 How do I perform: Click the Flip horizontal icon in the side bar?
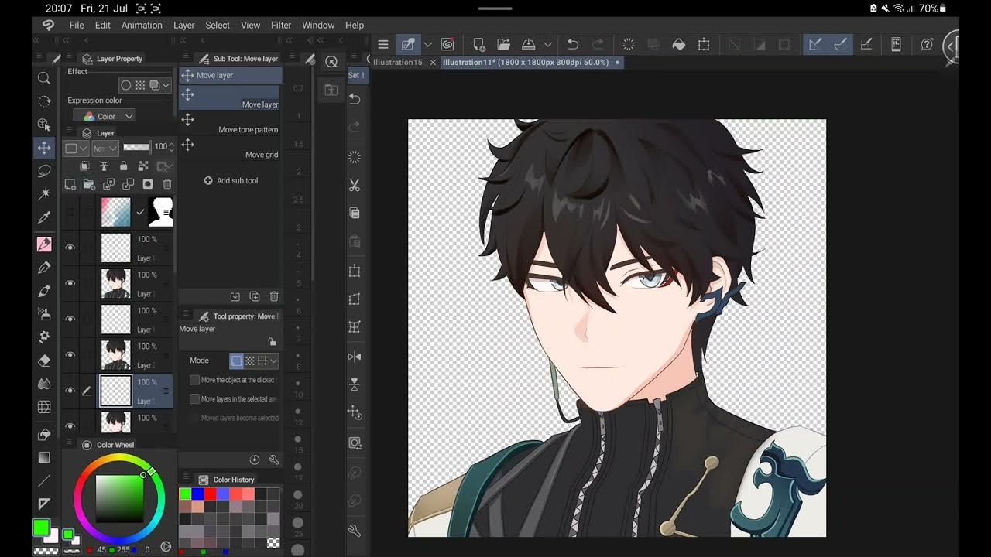[355, 357]
